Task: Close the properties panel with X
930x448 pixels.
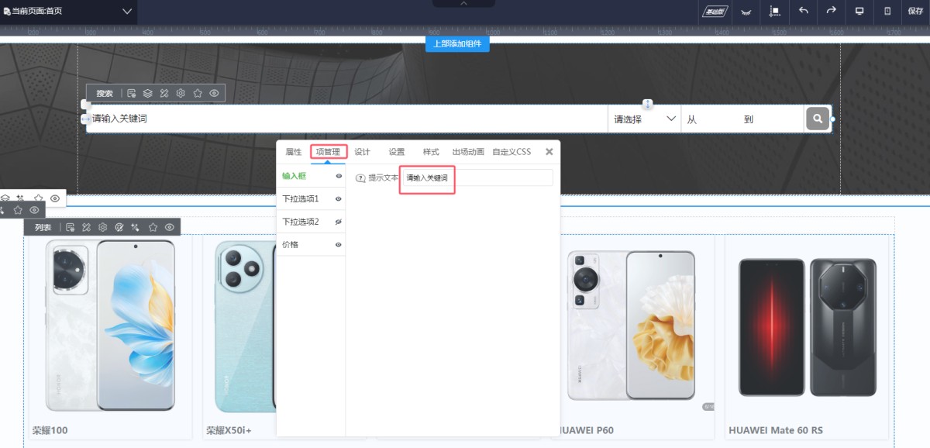Action: point(549,152)
